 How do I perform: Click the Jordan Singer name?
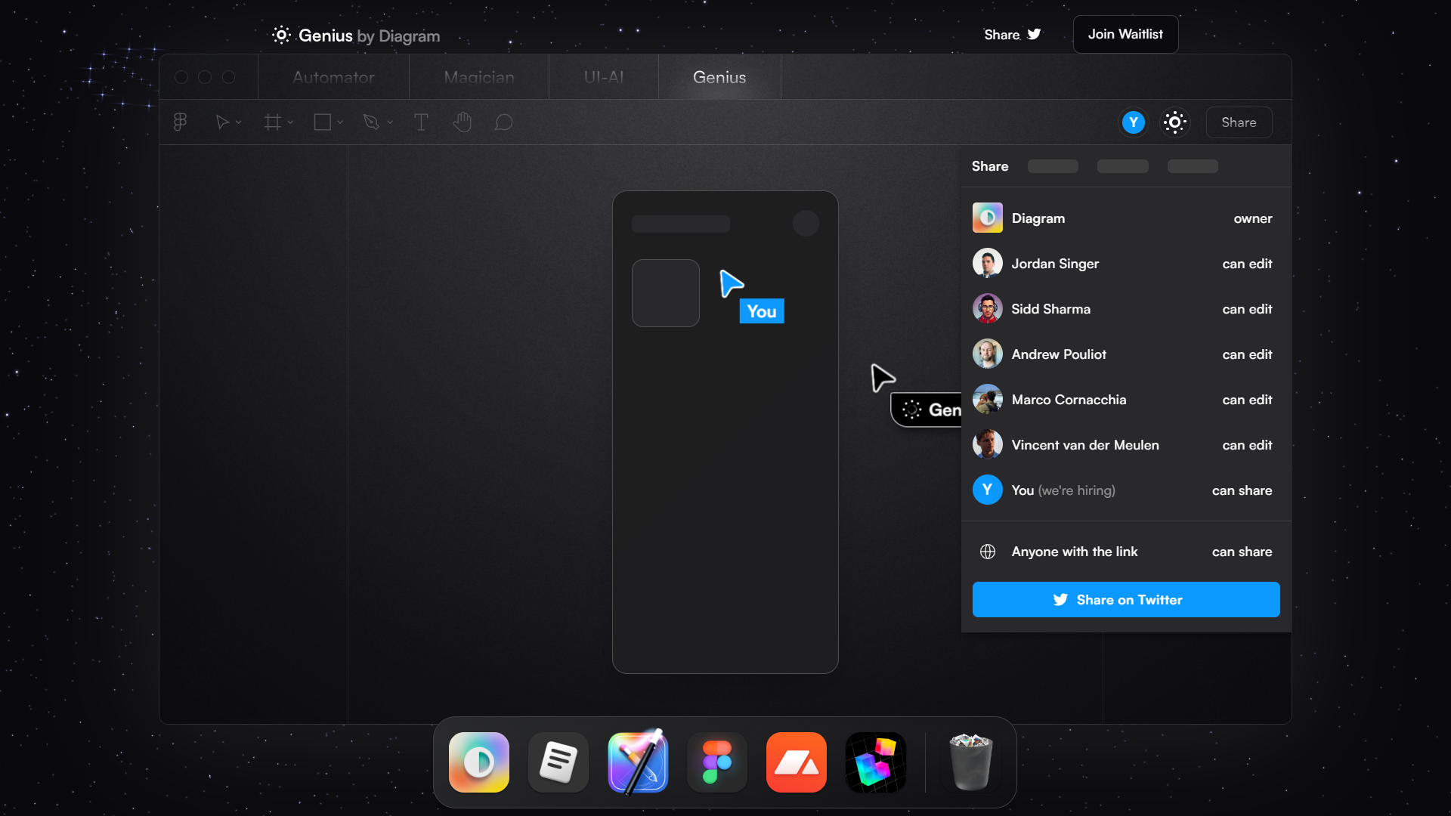pos(1055,264)
